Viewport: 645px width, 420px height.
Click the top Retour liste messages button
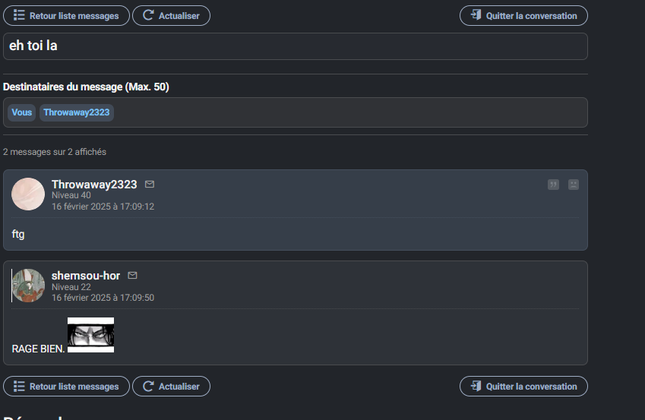point(66,16)
